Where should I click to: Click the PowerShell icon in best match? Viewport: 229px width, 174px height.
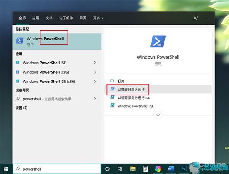point(19,40)
